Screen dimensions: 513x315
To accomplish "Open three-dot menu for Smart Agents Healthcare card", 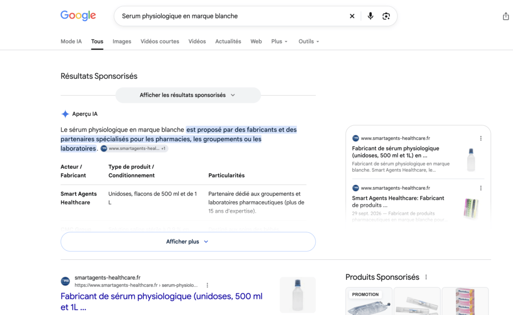I will [481, 188].
